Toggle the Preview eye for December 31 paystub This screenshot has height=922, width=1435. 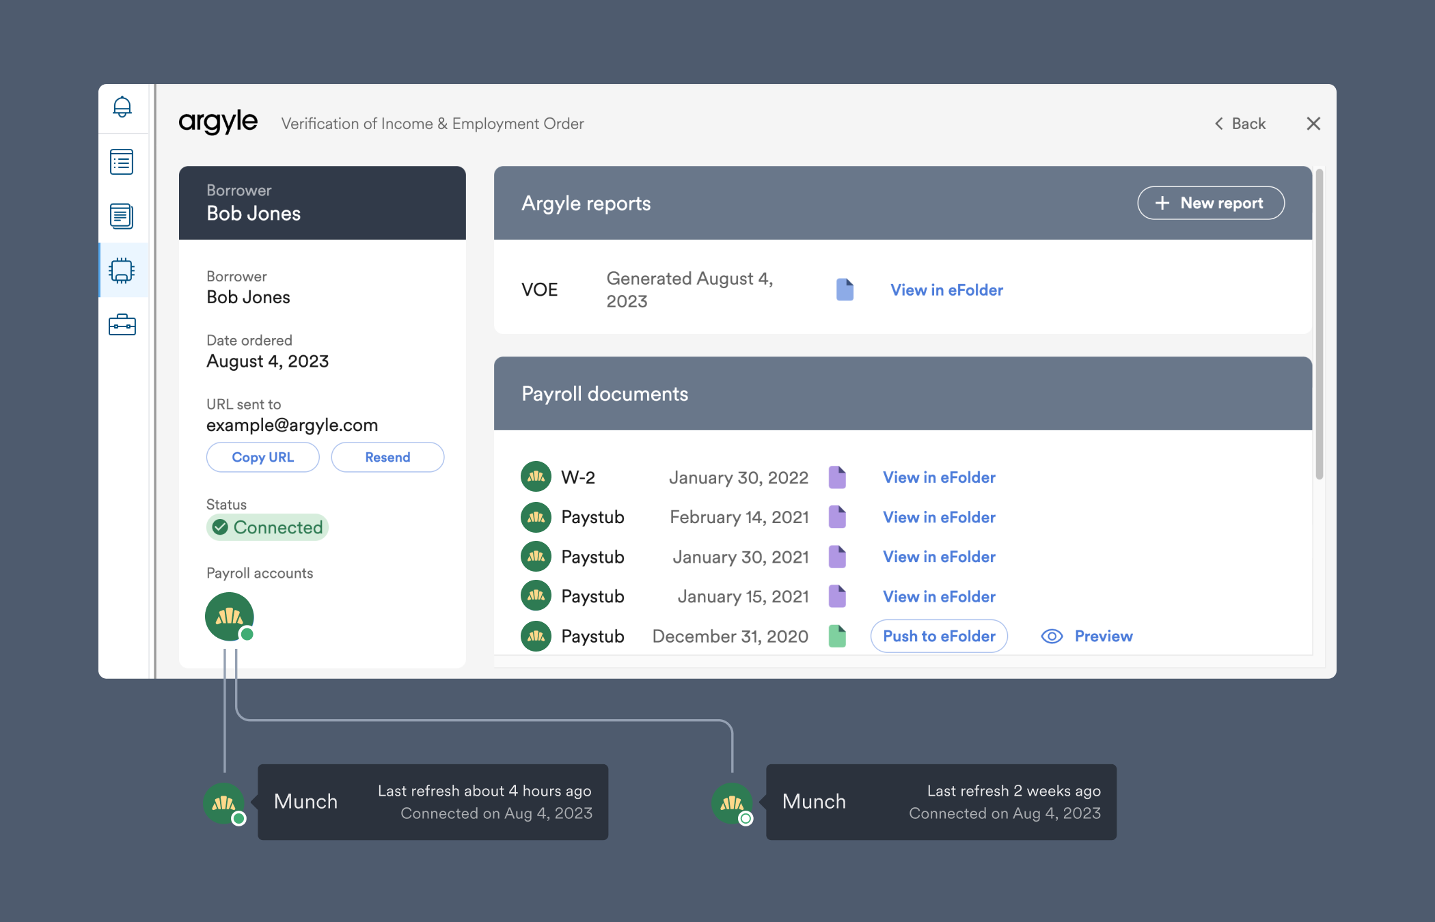click(1052, 636)
